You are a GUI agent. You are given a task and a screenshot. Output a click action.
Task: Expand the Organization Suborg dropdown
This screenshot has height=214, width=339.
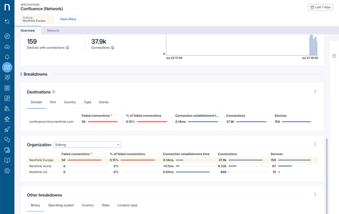click(x=87, y=145)
